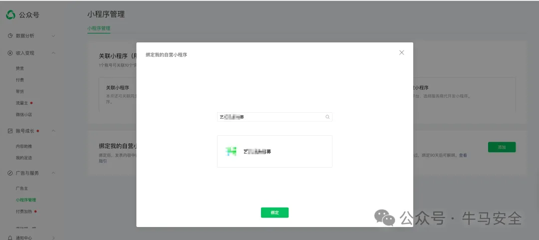Collapse the 广告与服务 section chevron

pyautogui.click(x=53, y=173)
